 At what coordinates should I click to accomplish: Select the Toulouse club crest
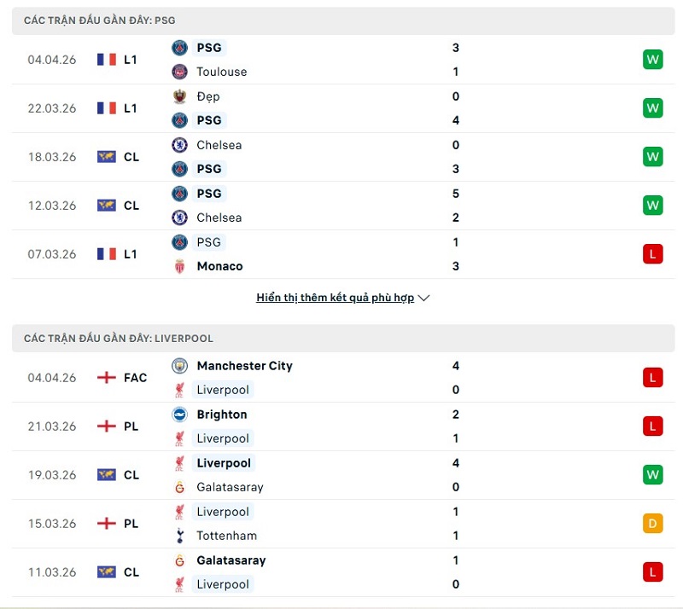(181, 72)
